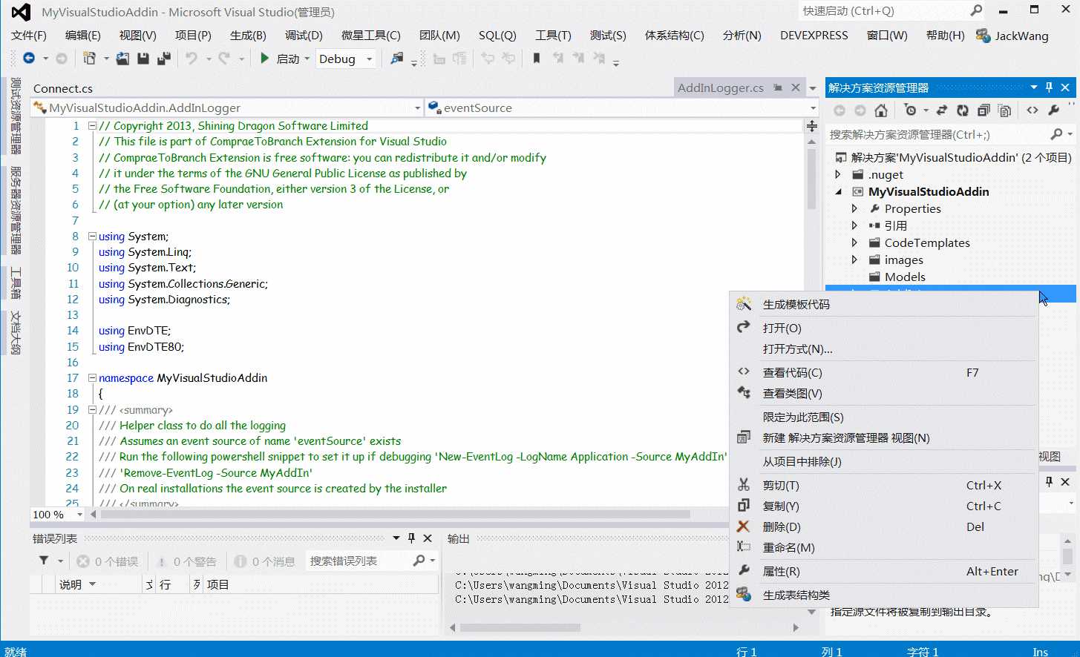Image resolution: width=1080 pixels, height=657 pixels.
Task: Click the show all files icon
Action: (1004, 110)
